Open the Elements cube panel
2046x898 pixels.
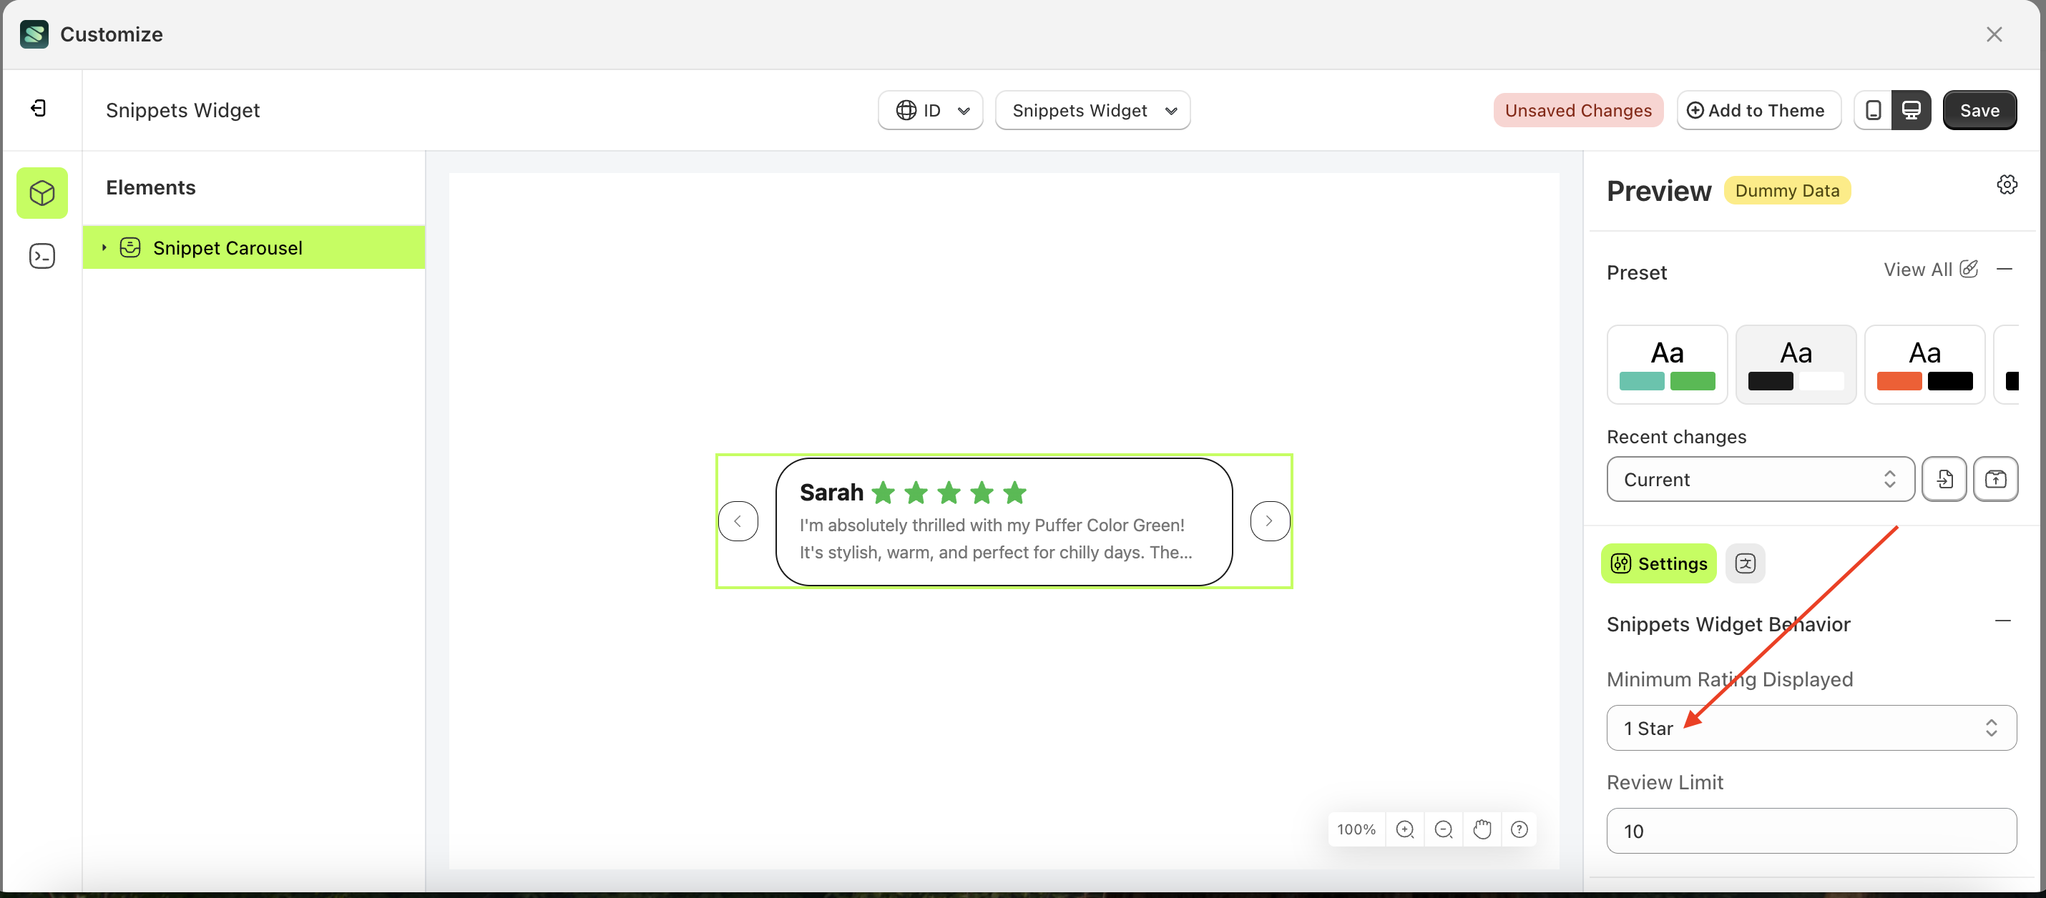42,193
